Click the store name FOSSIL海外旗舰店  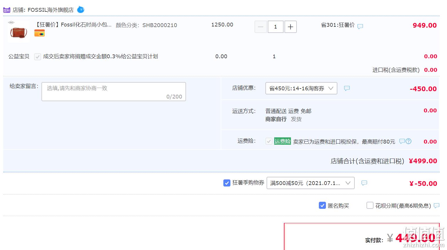tap(51, 10)
